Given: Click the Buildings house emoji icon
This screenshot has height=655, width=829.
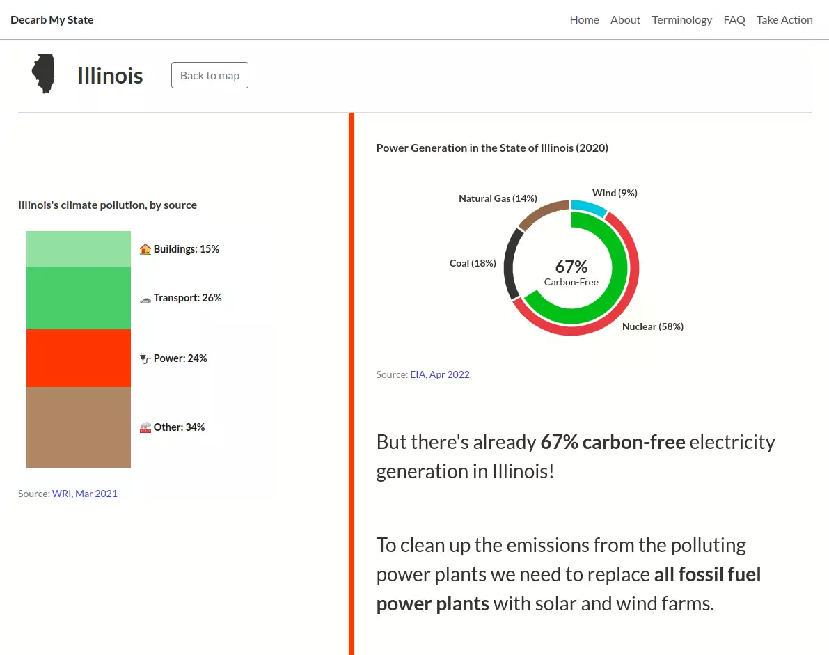Looking at the screenshot, I should pyautogui.click(x=145, y=249).
